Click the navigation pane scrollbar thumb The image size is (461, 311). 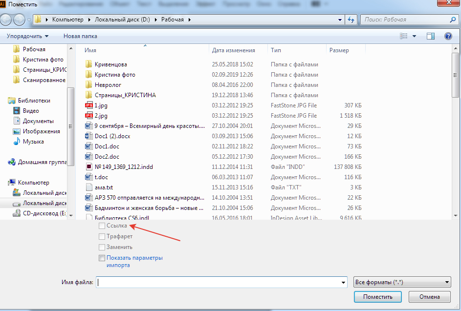point(70,126)
